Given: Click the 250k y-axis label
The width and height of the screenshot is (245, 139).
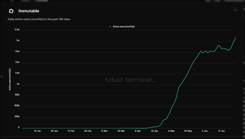Looking at the screenshot, I should [17, 116].
